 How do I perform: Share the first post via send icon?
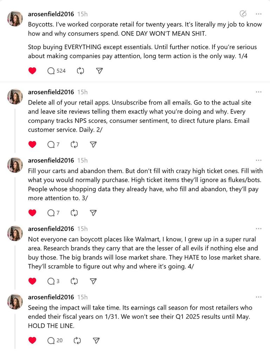pos(99,71)
